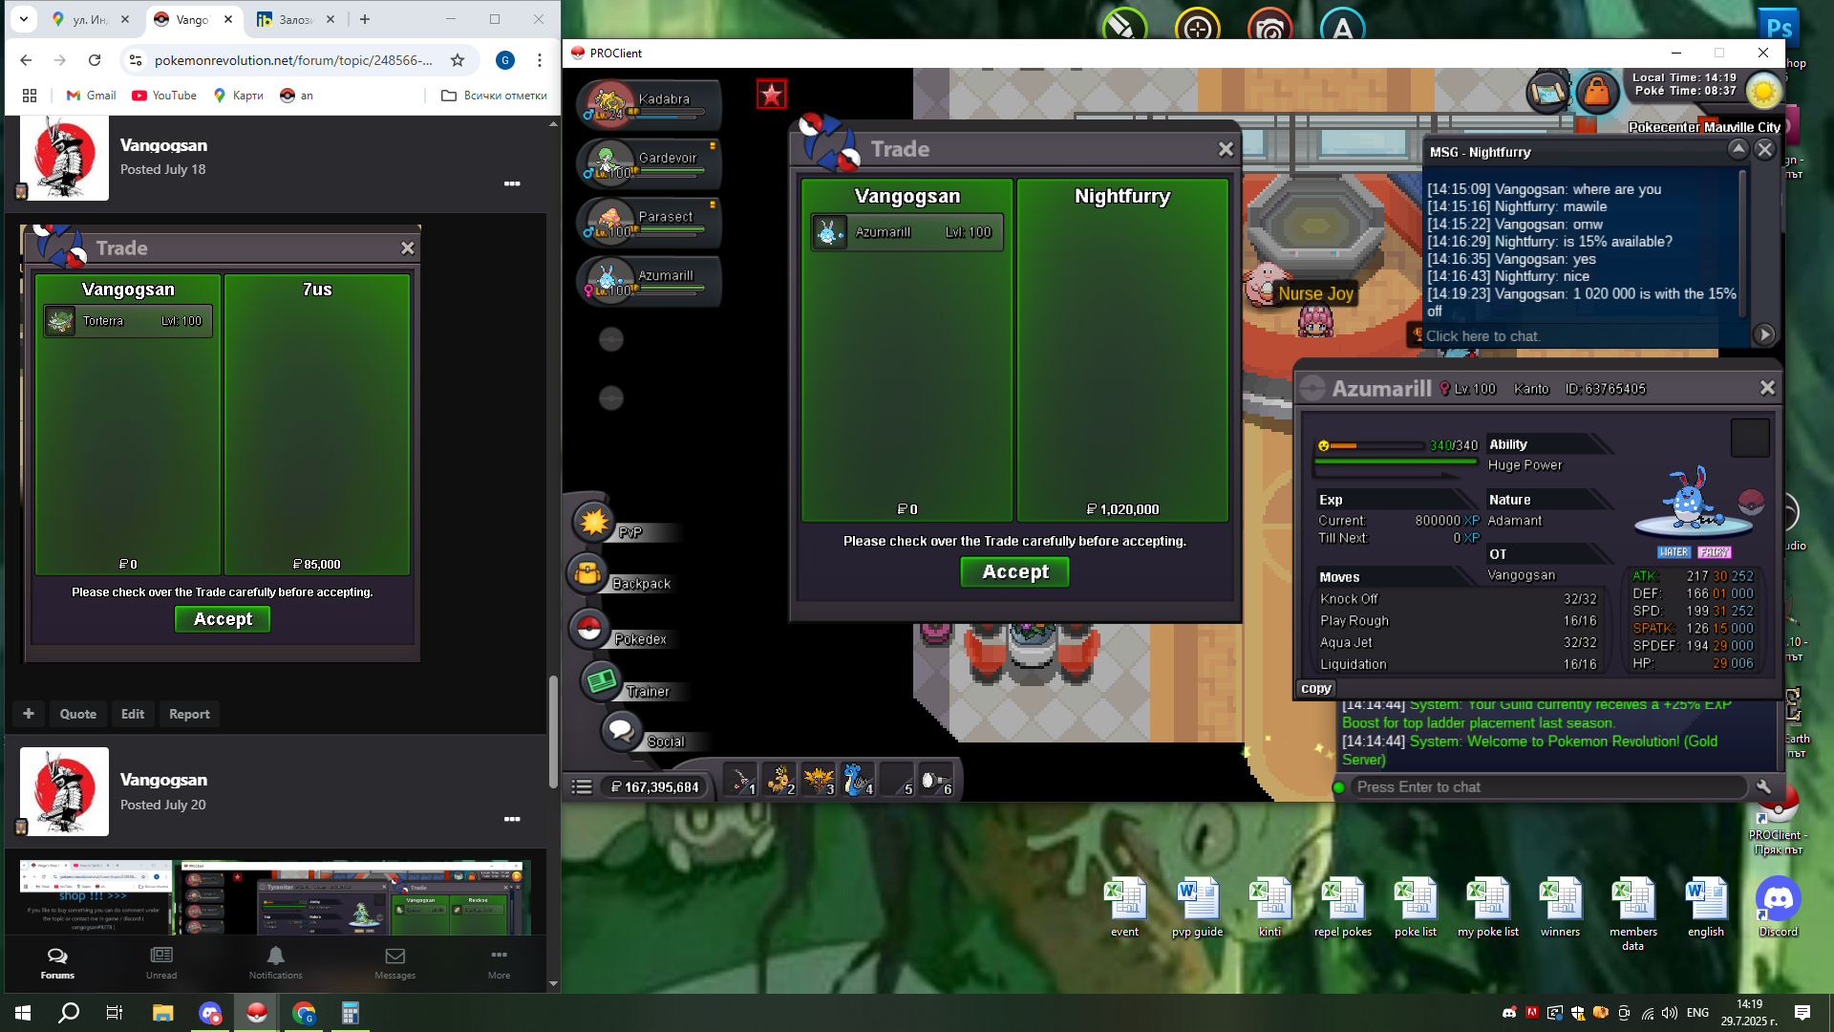Screen dimensions: 1834x1032
Task: Open the Social menu
Action: (x=621, y=732)
